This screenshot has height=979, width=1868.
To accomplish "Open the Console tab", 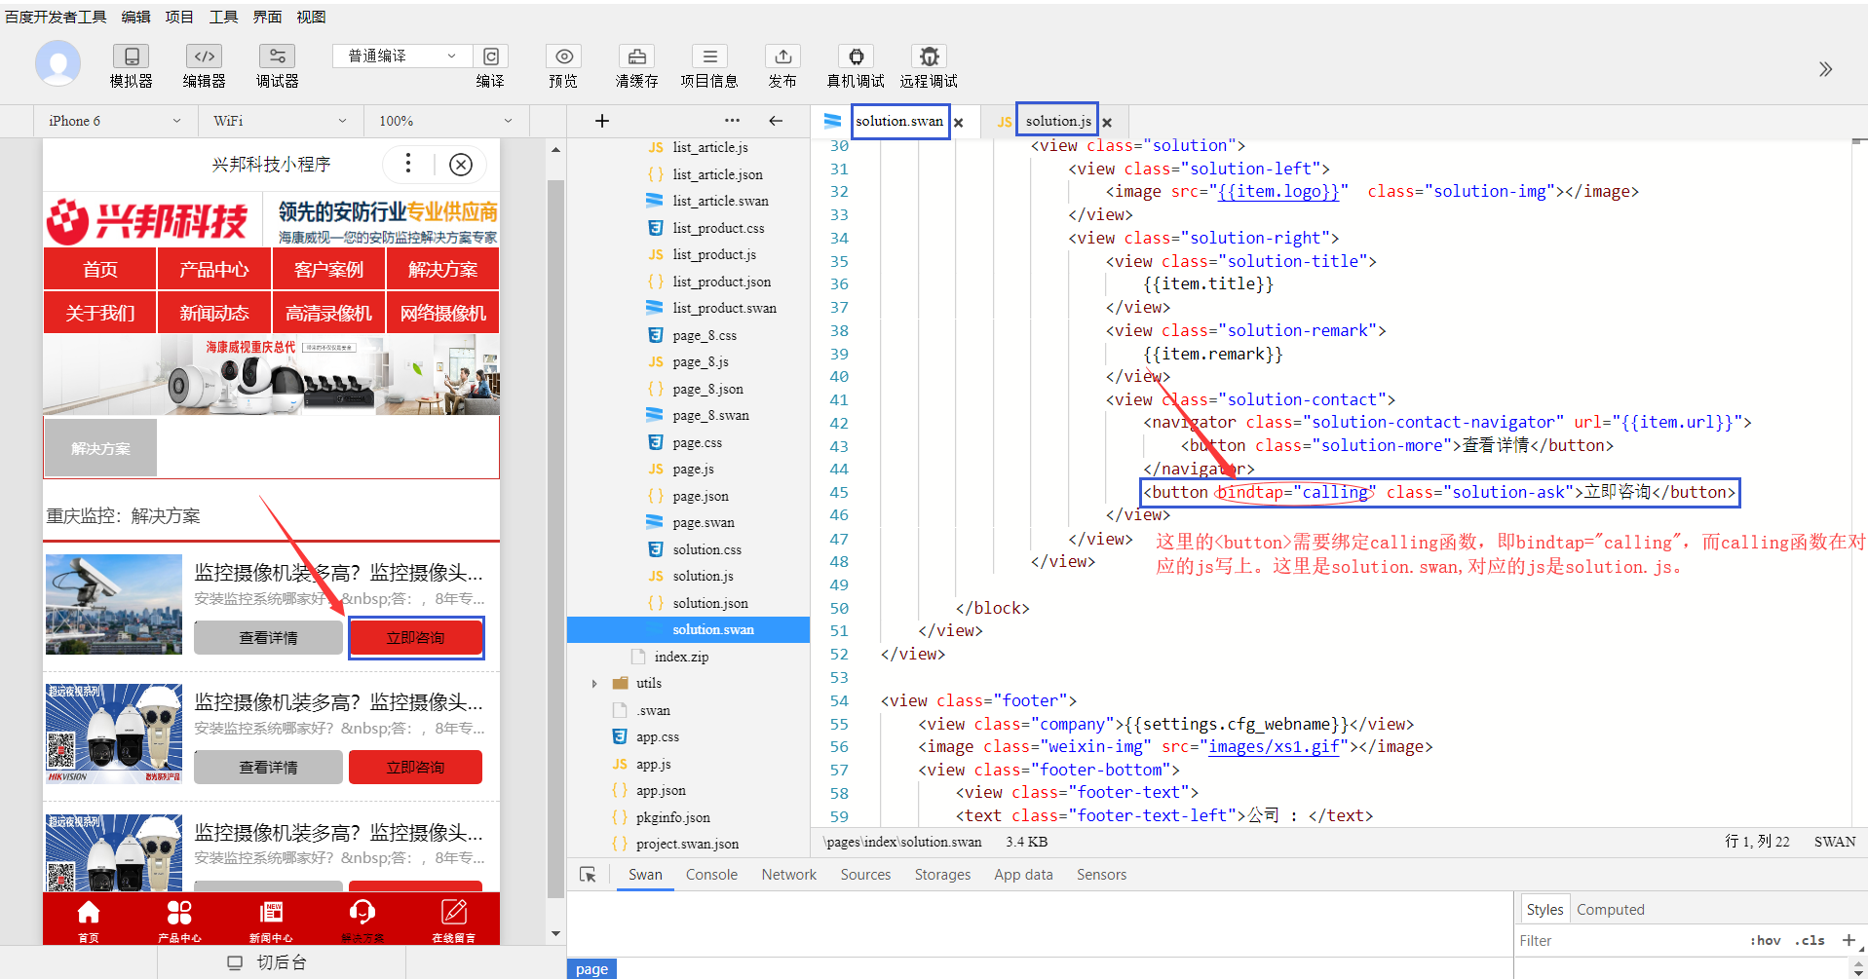I will tap(711, 875).
